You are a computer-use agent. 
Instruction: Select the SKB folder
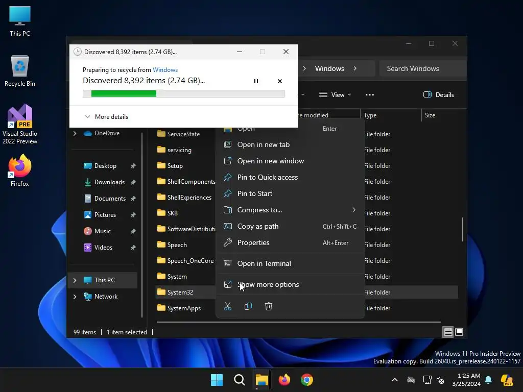pyautogui.click(x=168, y=213)
